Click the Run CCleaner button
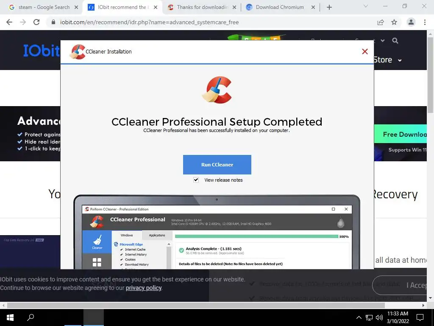Image resolution: width=434 pixels, height=326 pixels. tap(217, 165)
